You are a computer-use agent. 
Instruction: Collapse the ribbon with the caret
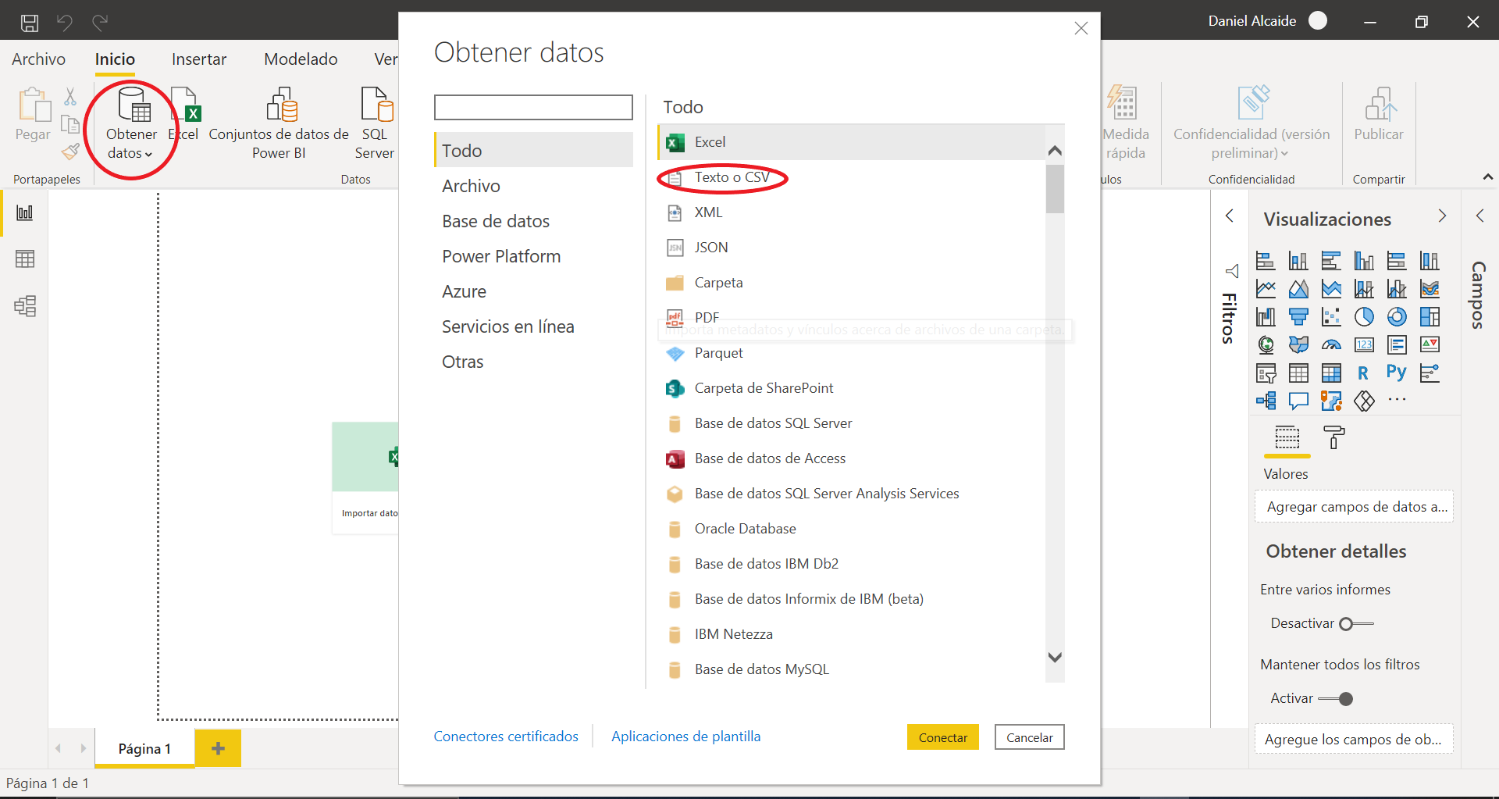(1488, 177)
